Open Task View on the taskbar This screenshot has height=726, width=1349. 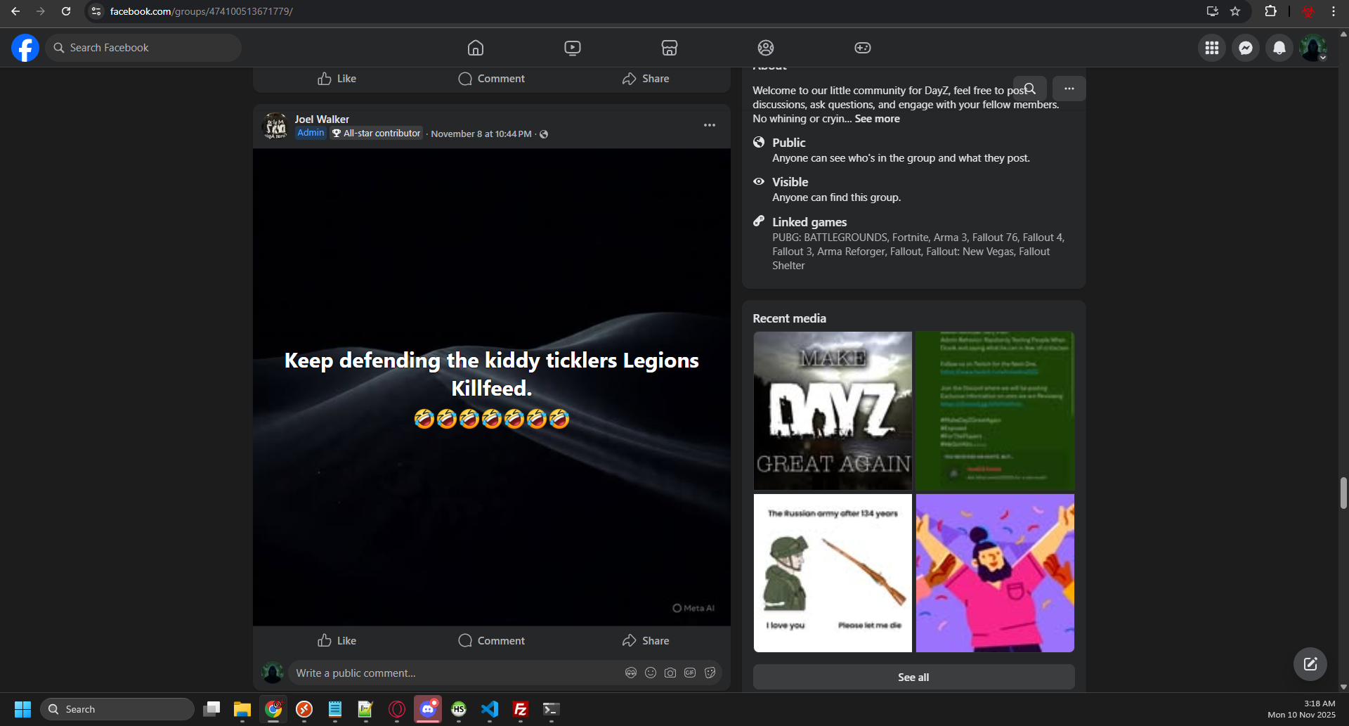pyautogui.click(x=211, y=709)
